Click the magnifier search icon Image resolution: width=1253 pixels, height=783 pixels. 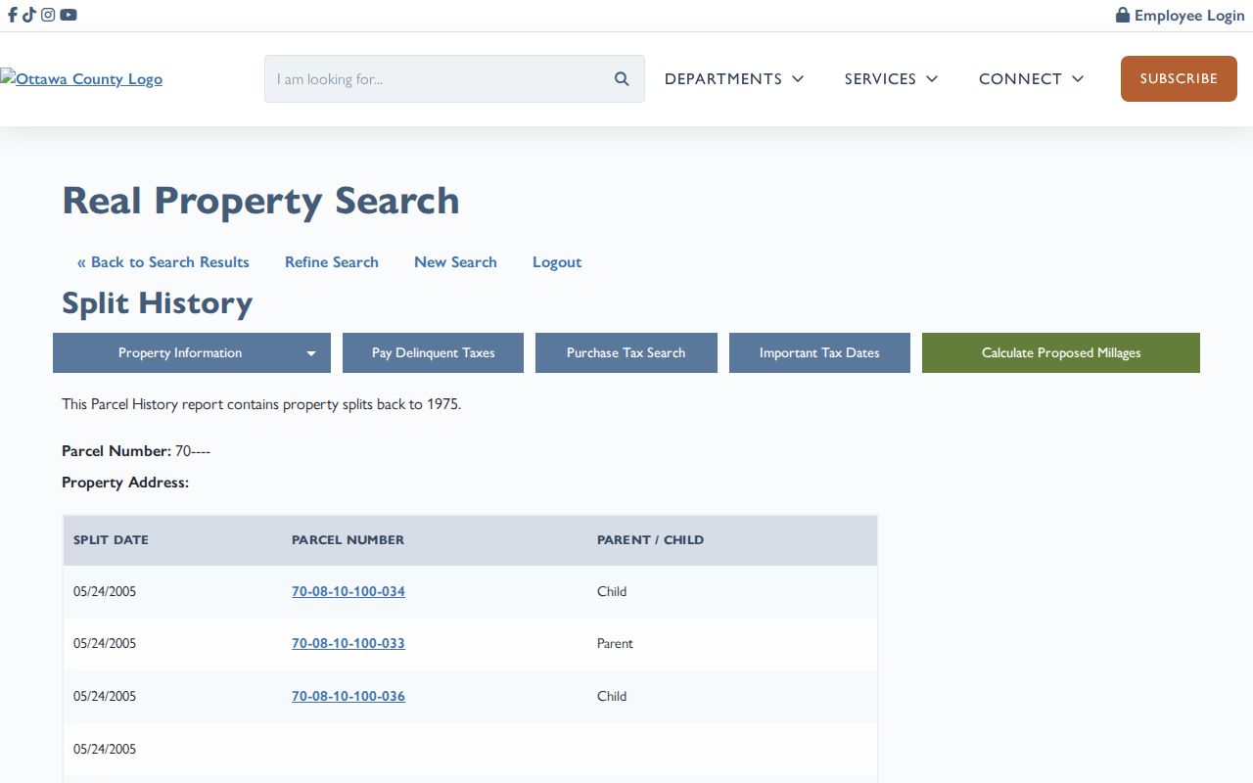622,79
